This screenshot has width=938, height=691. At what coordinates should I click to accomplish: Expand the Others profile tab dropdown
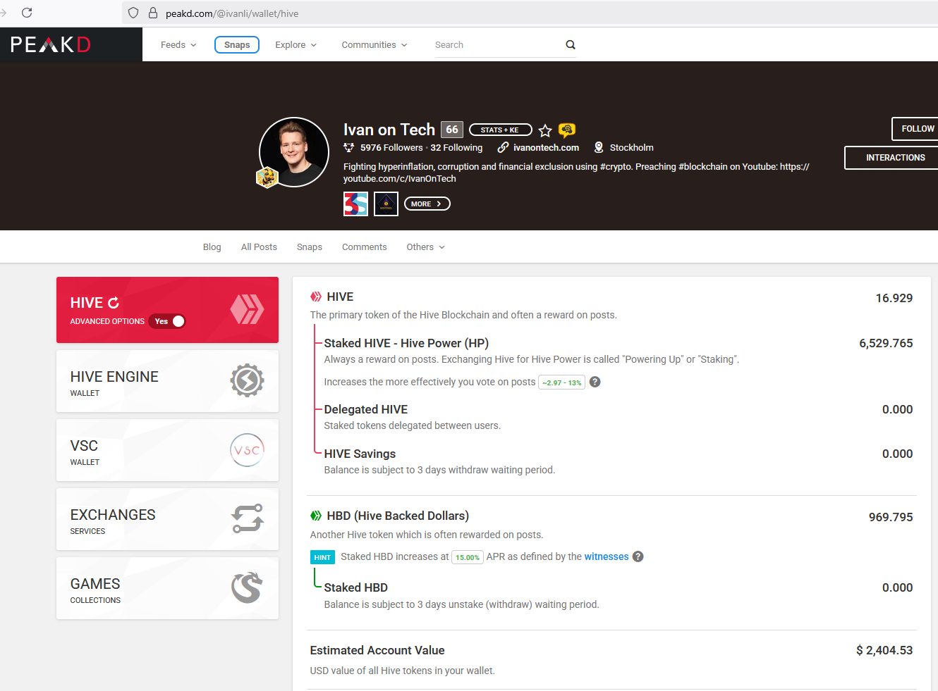point(426,247)
